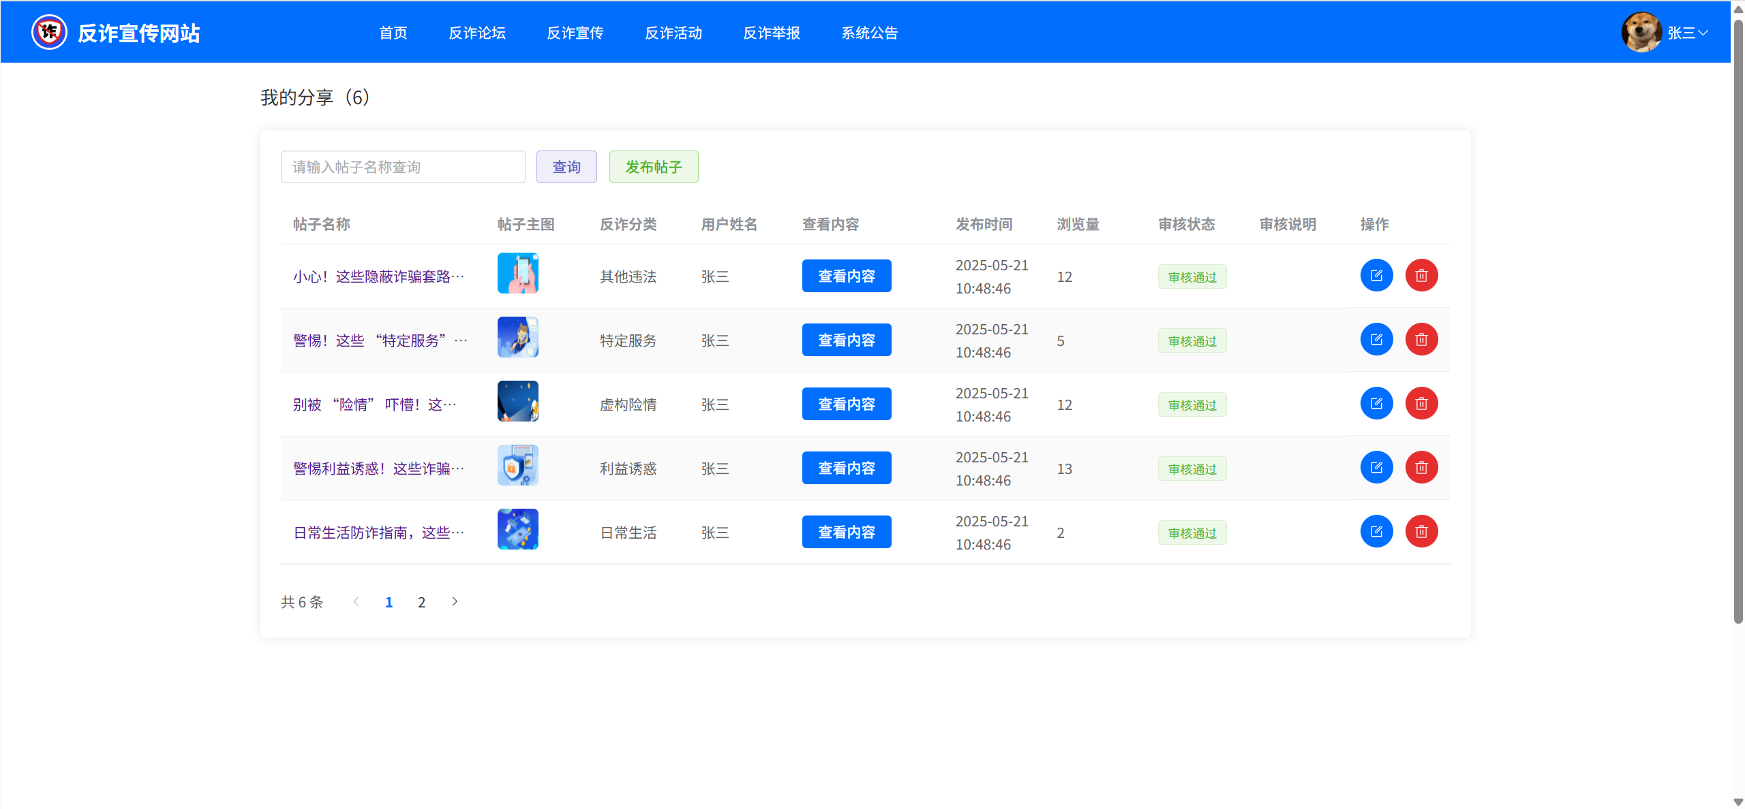The height and width of the screenshot is (809, 1745).
Task: Expand the 张三 user dropdown arrow
Action: (1703, 33)
